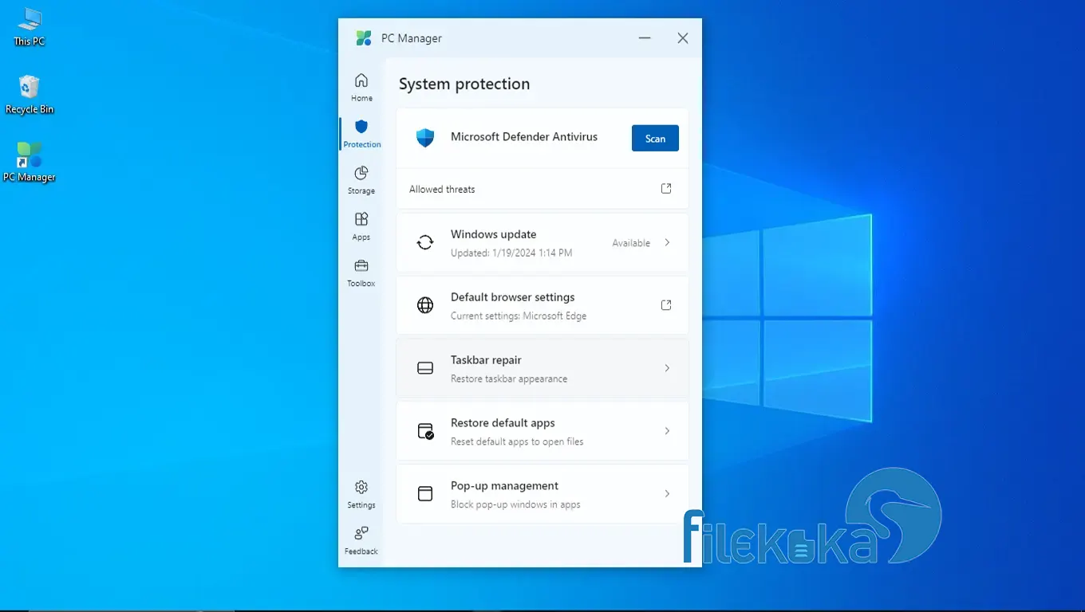
Task: Click the Default browser settings title
Action: click(x=512, y=297)
